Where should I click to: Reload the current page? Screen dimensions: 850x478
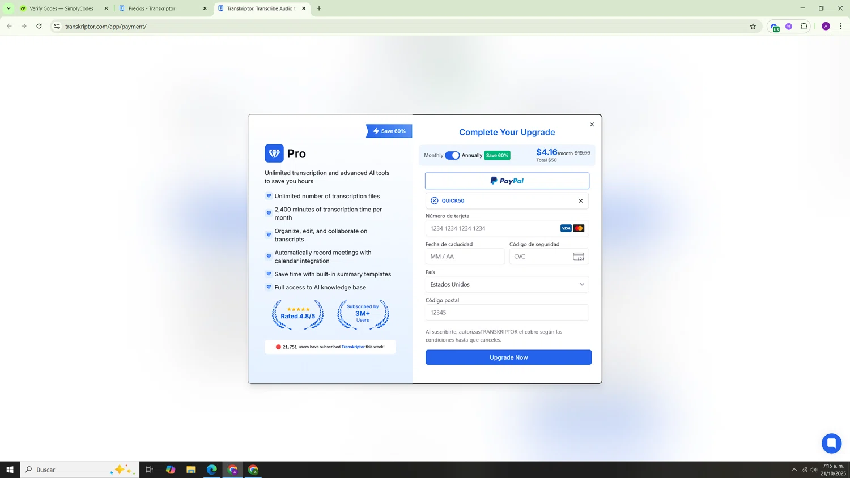coord(39,26)
